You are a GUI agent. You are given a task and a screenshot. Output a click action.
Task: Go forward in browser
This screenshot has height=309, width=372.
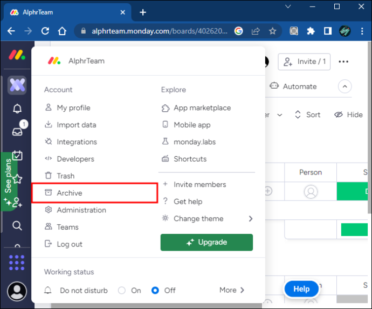pyautogui.click(x=28, y=31)
